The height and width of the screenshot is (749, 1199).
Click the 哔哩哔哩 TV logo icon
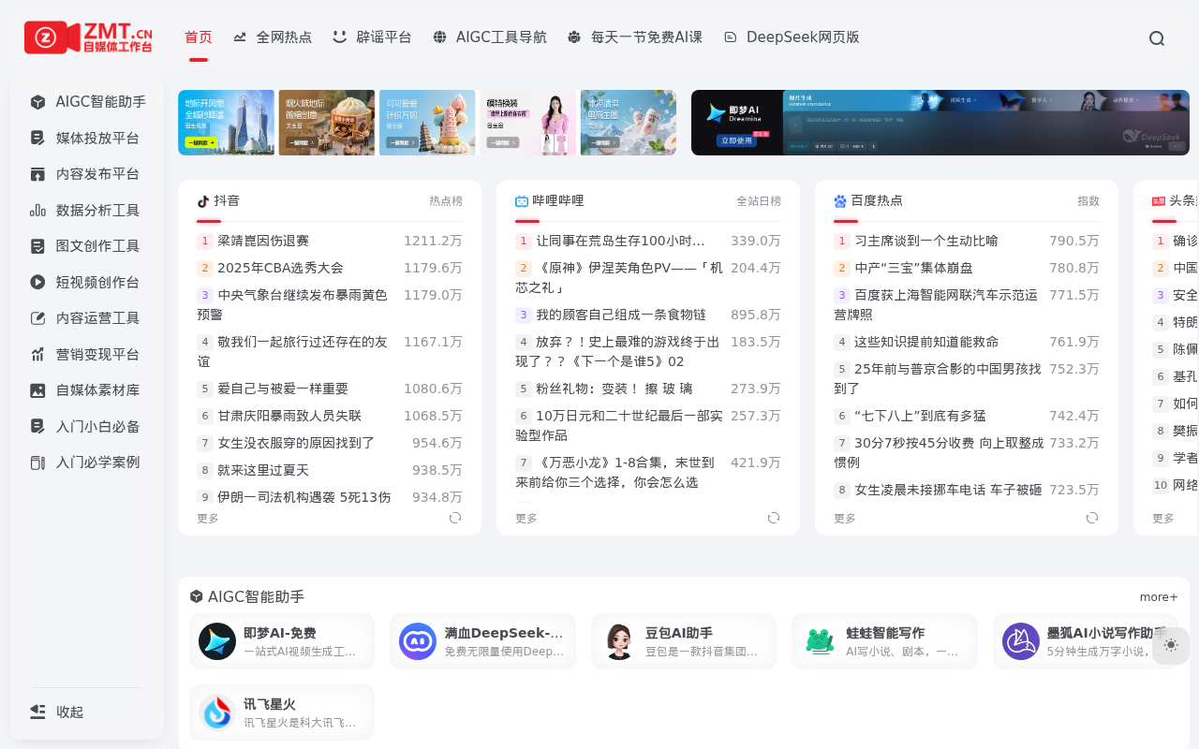click(522, 201)
